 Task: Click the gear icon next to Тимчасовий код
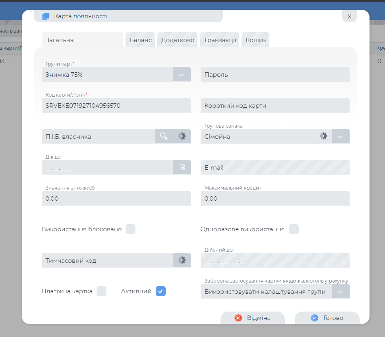click(x=182, y=260)
